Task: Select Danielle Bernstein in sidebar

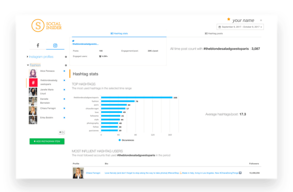Action: click(45, 101)
